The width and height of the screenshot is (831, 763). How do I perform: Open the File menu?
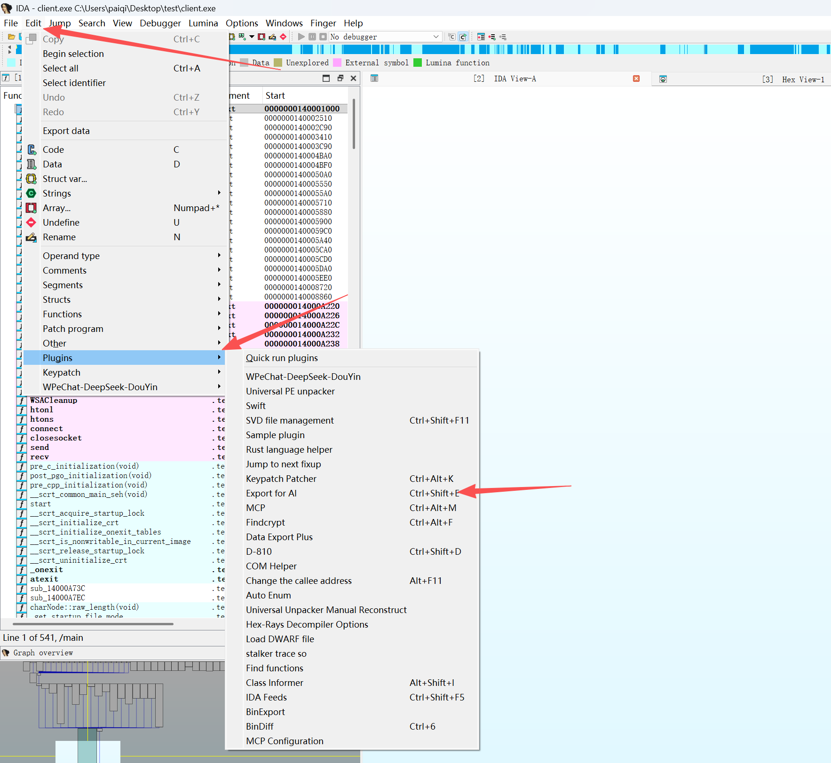[11, 23]
